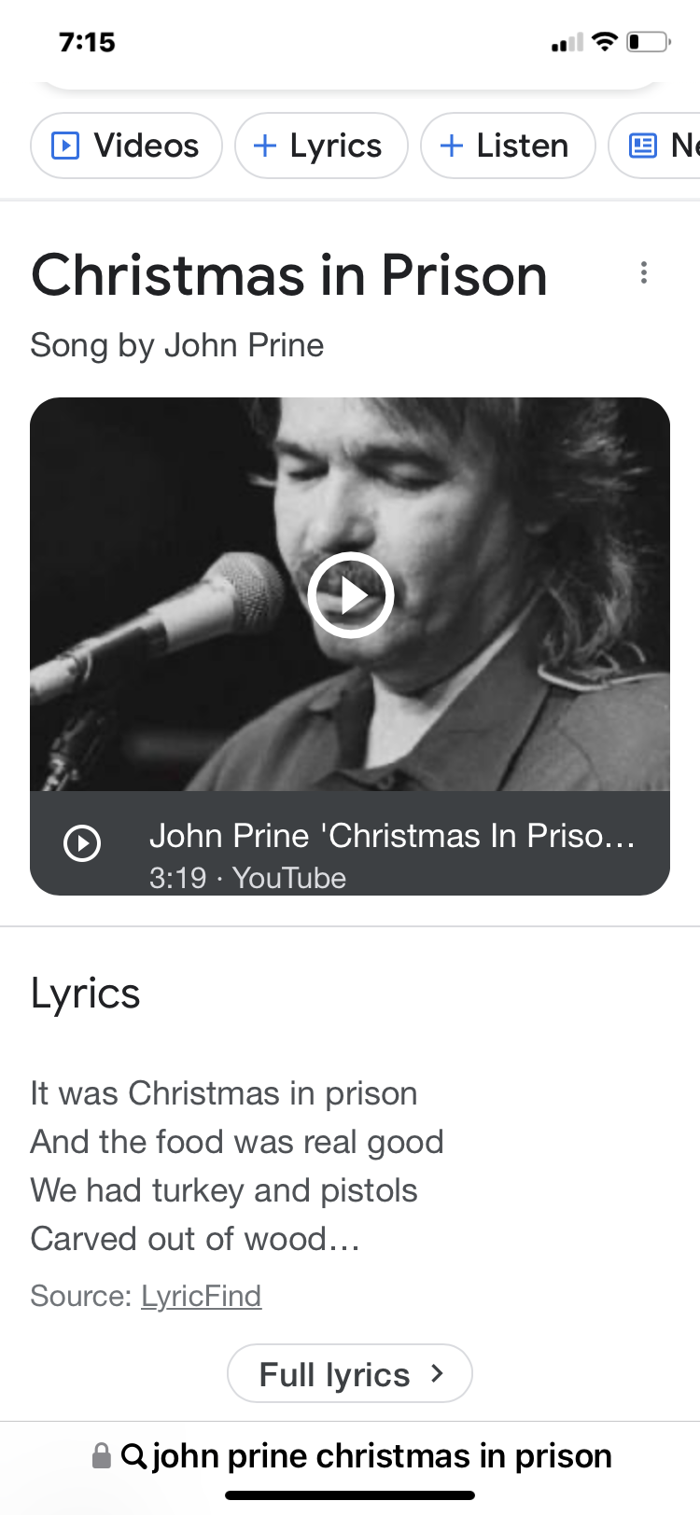Expand full lyrics with the chevron arrow
This screenshot has height=1515, width=700.
point(437,1373)
